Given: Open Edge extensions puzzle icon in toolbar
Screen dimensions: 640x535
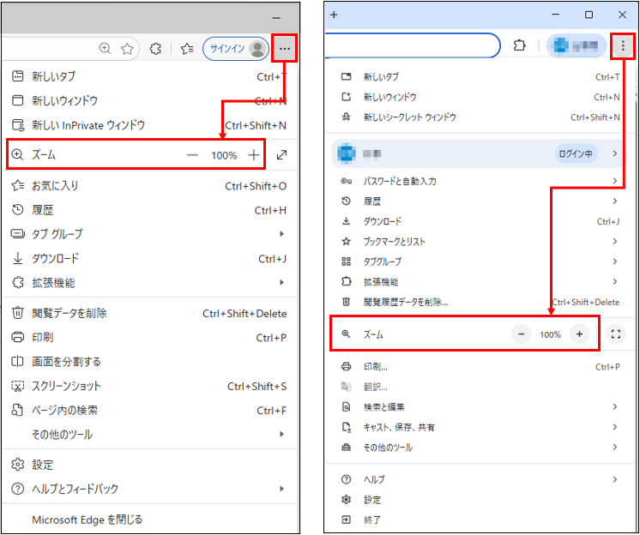Looking at the screenshot, I should pyautogui.click(x=155, y=49).
